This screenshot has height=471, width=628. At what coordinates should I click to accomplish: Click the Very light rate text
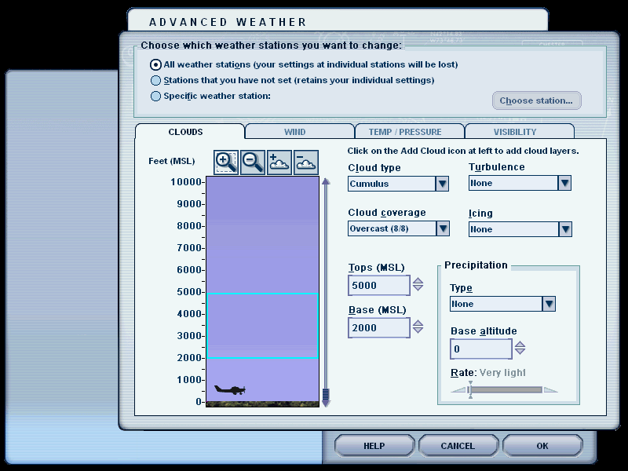pos(502,373)
